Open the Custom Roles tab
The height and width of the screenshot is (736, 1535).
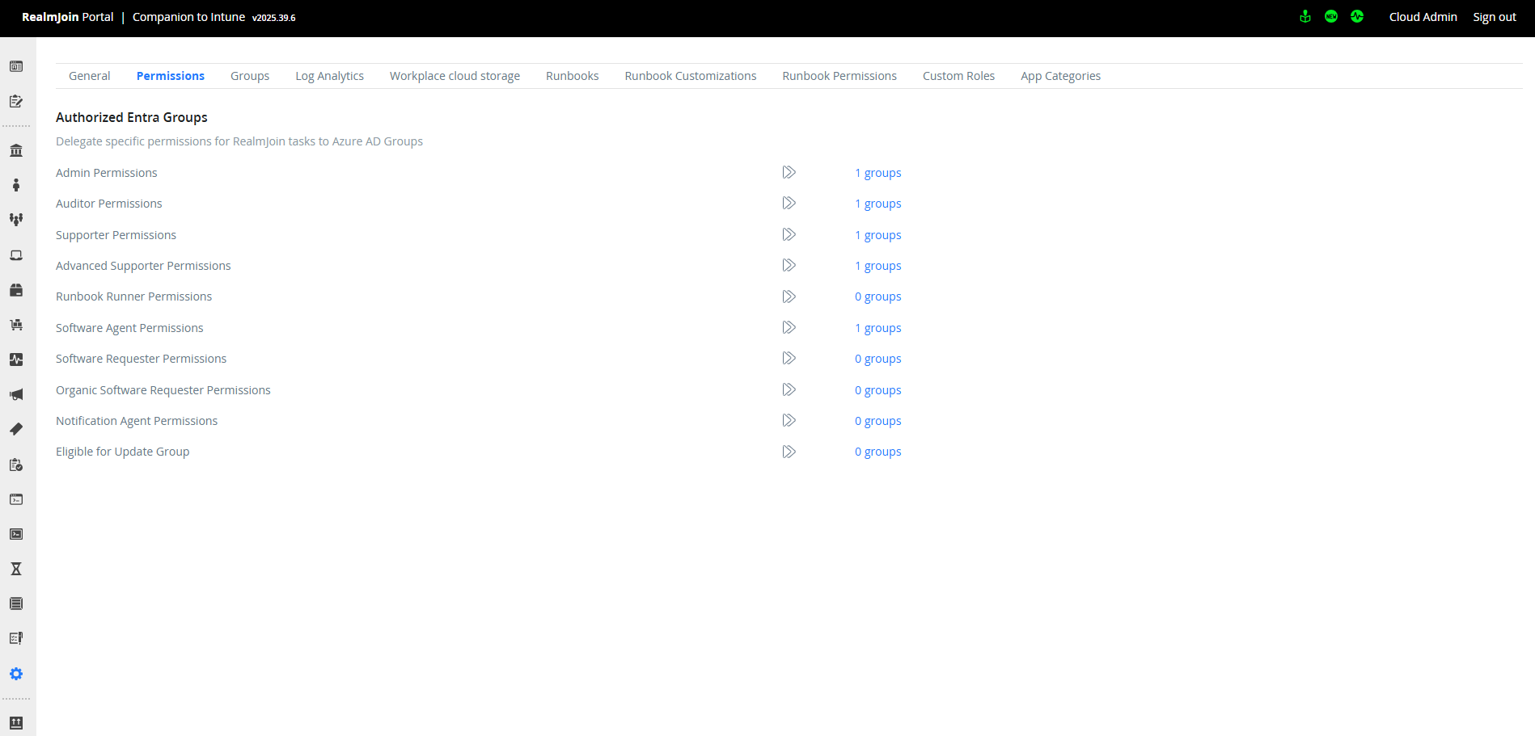pyautogui.click(x=958, y=76)
